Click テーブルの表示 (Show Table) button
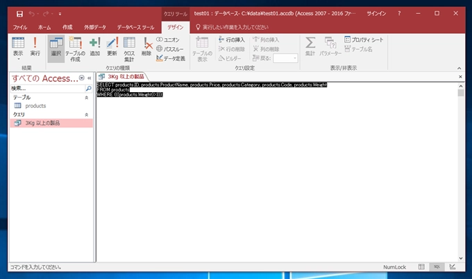Viewport: 472px width, 279px height. (x=202, y=48)
